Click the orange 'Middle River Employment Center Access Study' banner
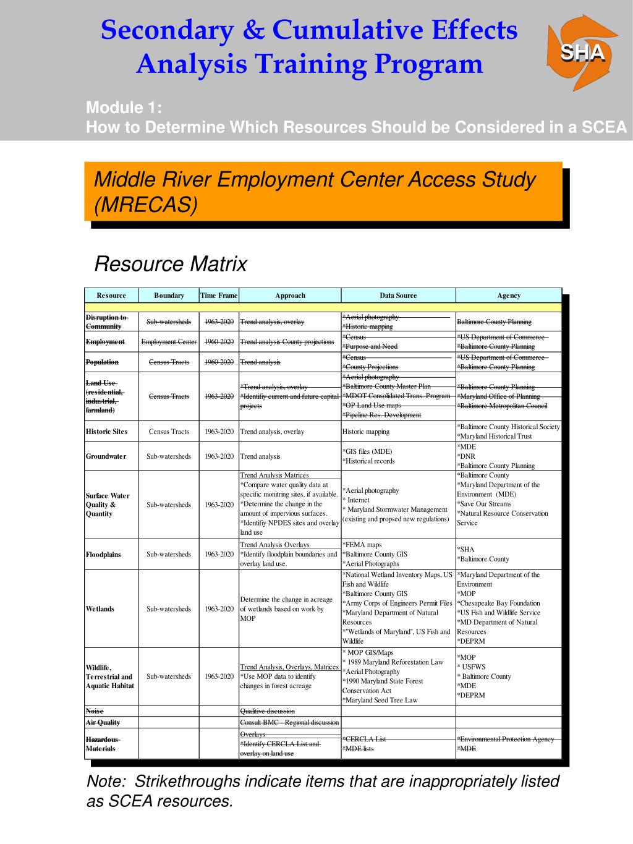 coord(323,192)
